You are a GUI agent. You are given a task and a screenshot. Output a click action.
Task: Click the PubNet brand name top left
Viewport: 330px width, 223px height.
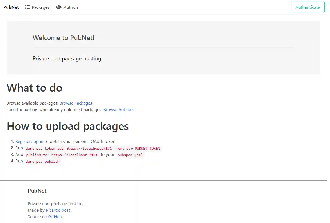pos(11,7)
